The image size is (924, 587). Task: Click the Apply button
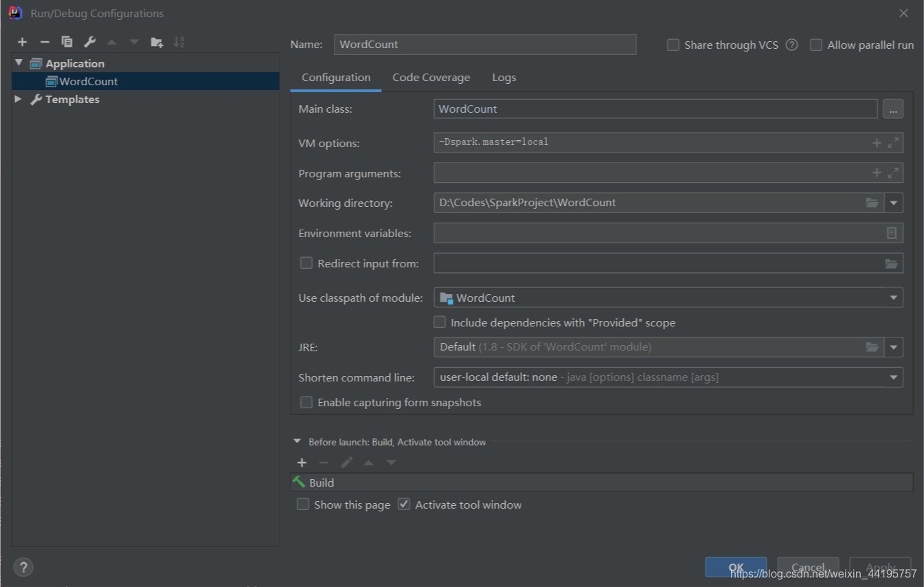coord(880,568)
